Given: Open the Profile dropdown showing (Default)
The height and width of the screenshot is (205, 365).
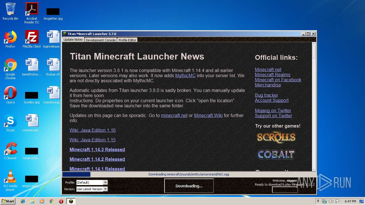Looking at the screenshot, I should [92, 183].
